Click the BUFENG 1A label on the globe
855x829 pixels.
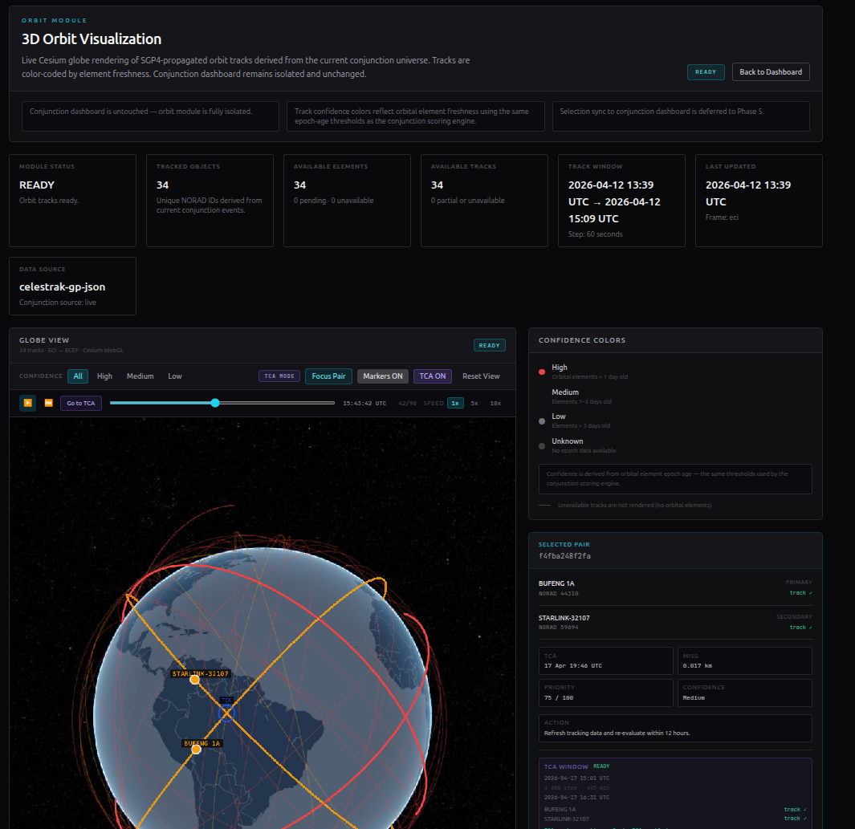(202, 743)
